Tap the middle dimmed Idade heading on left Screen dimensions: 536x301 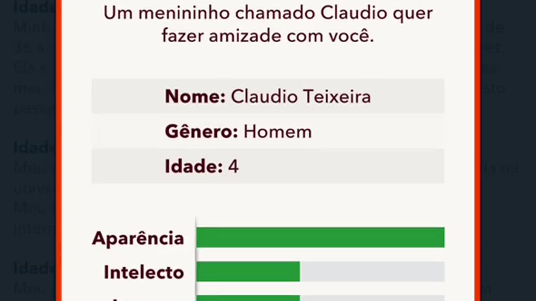(x=34, y=147)
